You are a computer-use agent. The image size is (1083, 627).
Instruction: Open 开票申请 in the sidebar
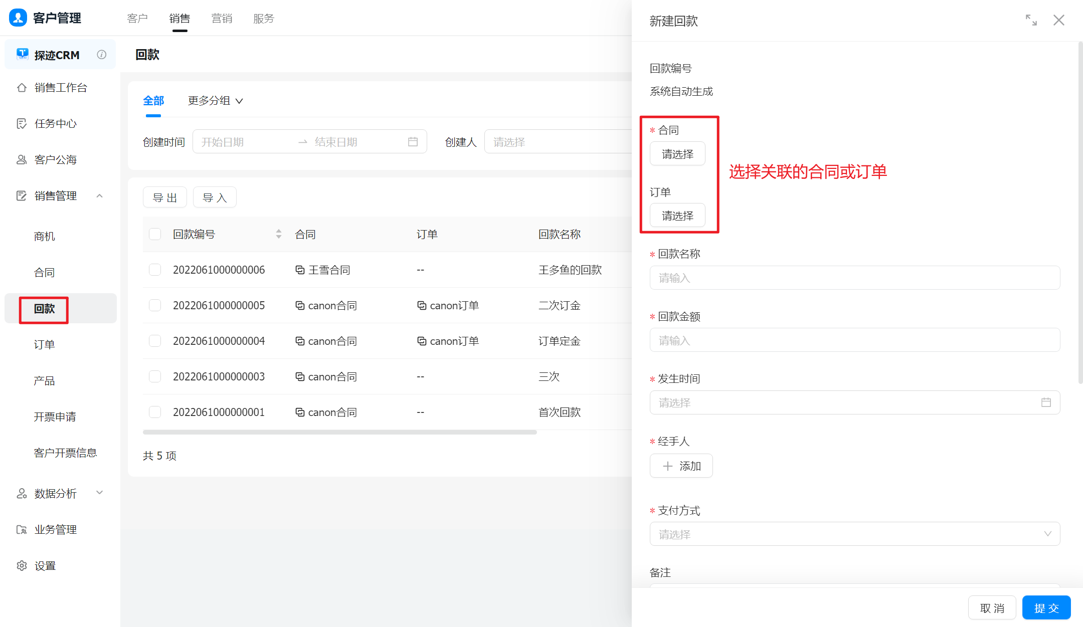pos(55,417)
